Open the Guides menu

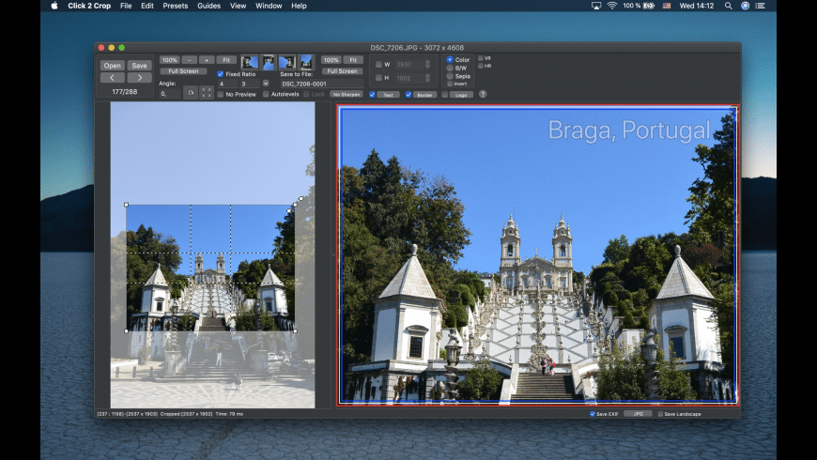(x=208, y=6)
